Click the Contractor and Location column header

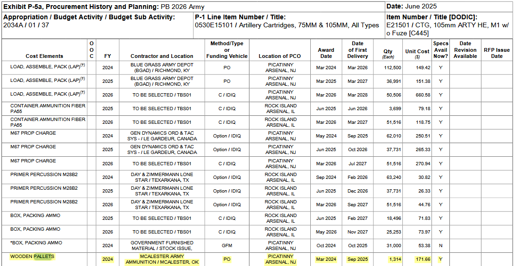coord(162,56)
